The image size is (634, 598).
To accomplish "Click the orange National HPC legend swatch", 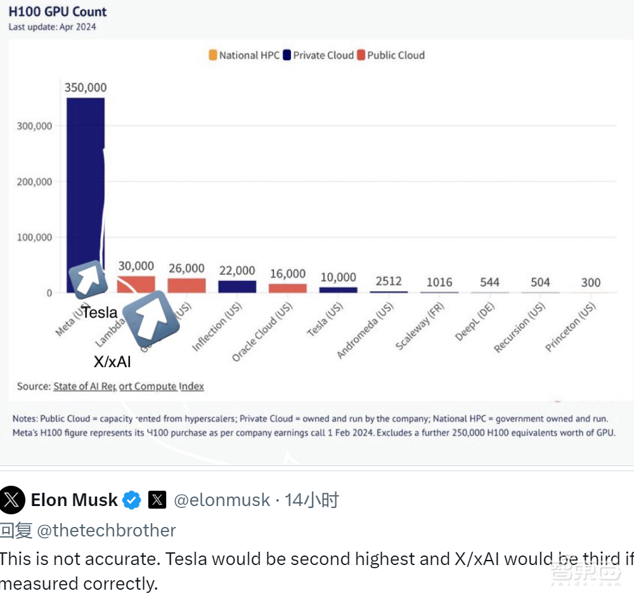I will (x=212, y=55).
